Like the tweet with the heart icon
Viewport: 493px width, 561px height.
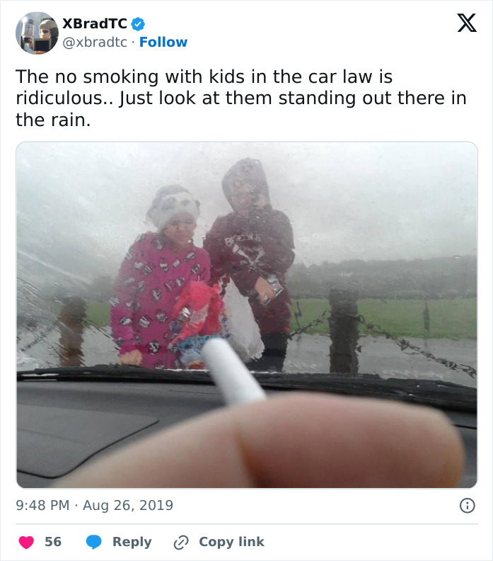coord(26,542)
